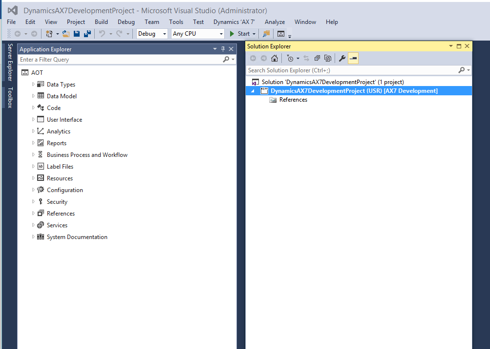
Task: Open the Server Explorer side tab
Action: 10,62
